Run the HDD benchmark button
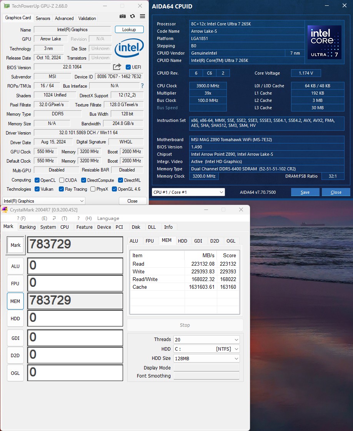Screen dimensions: 353x431 (x=15, y=319)
